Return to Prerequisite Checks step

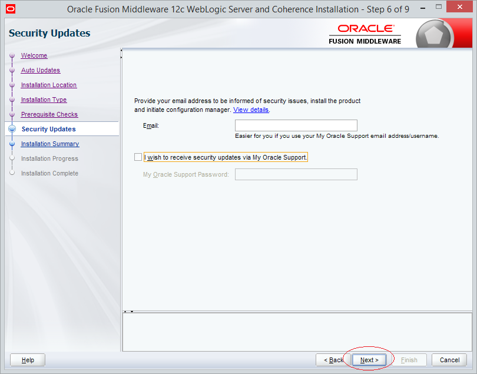pyautogui.click(x=49, y=114)
